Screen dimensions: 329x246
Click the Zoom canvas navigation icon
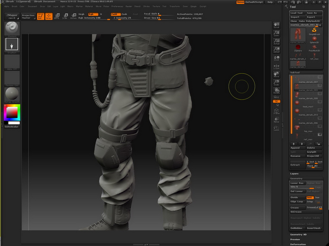[x=276, y=34]
